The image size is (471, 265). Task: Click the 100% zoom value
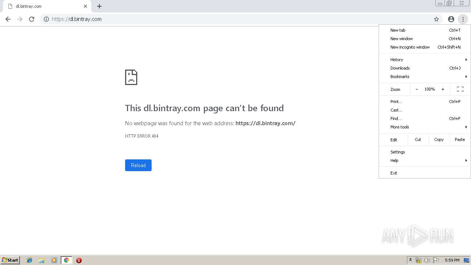(430, 89)
